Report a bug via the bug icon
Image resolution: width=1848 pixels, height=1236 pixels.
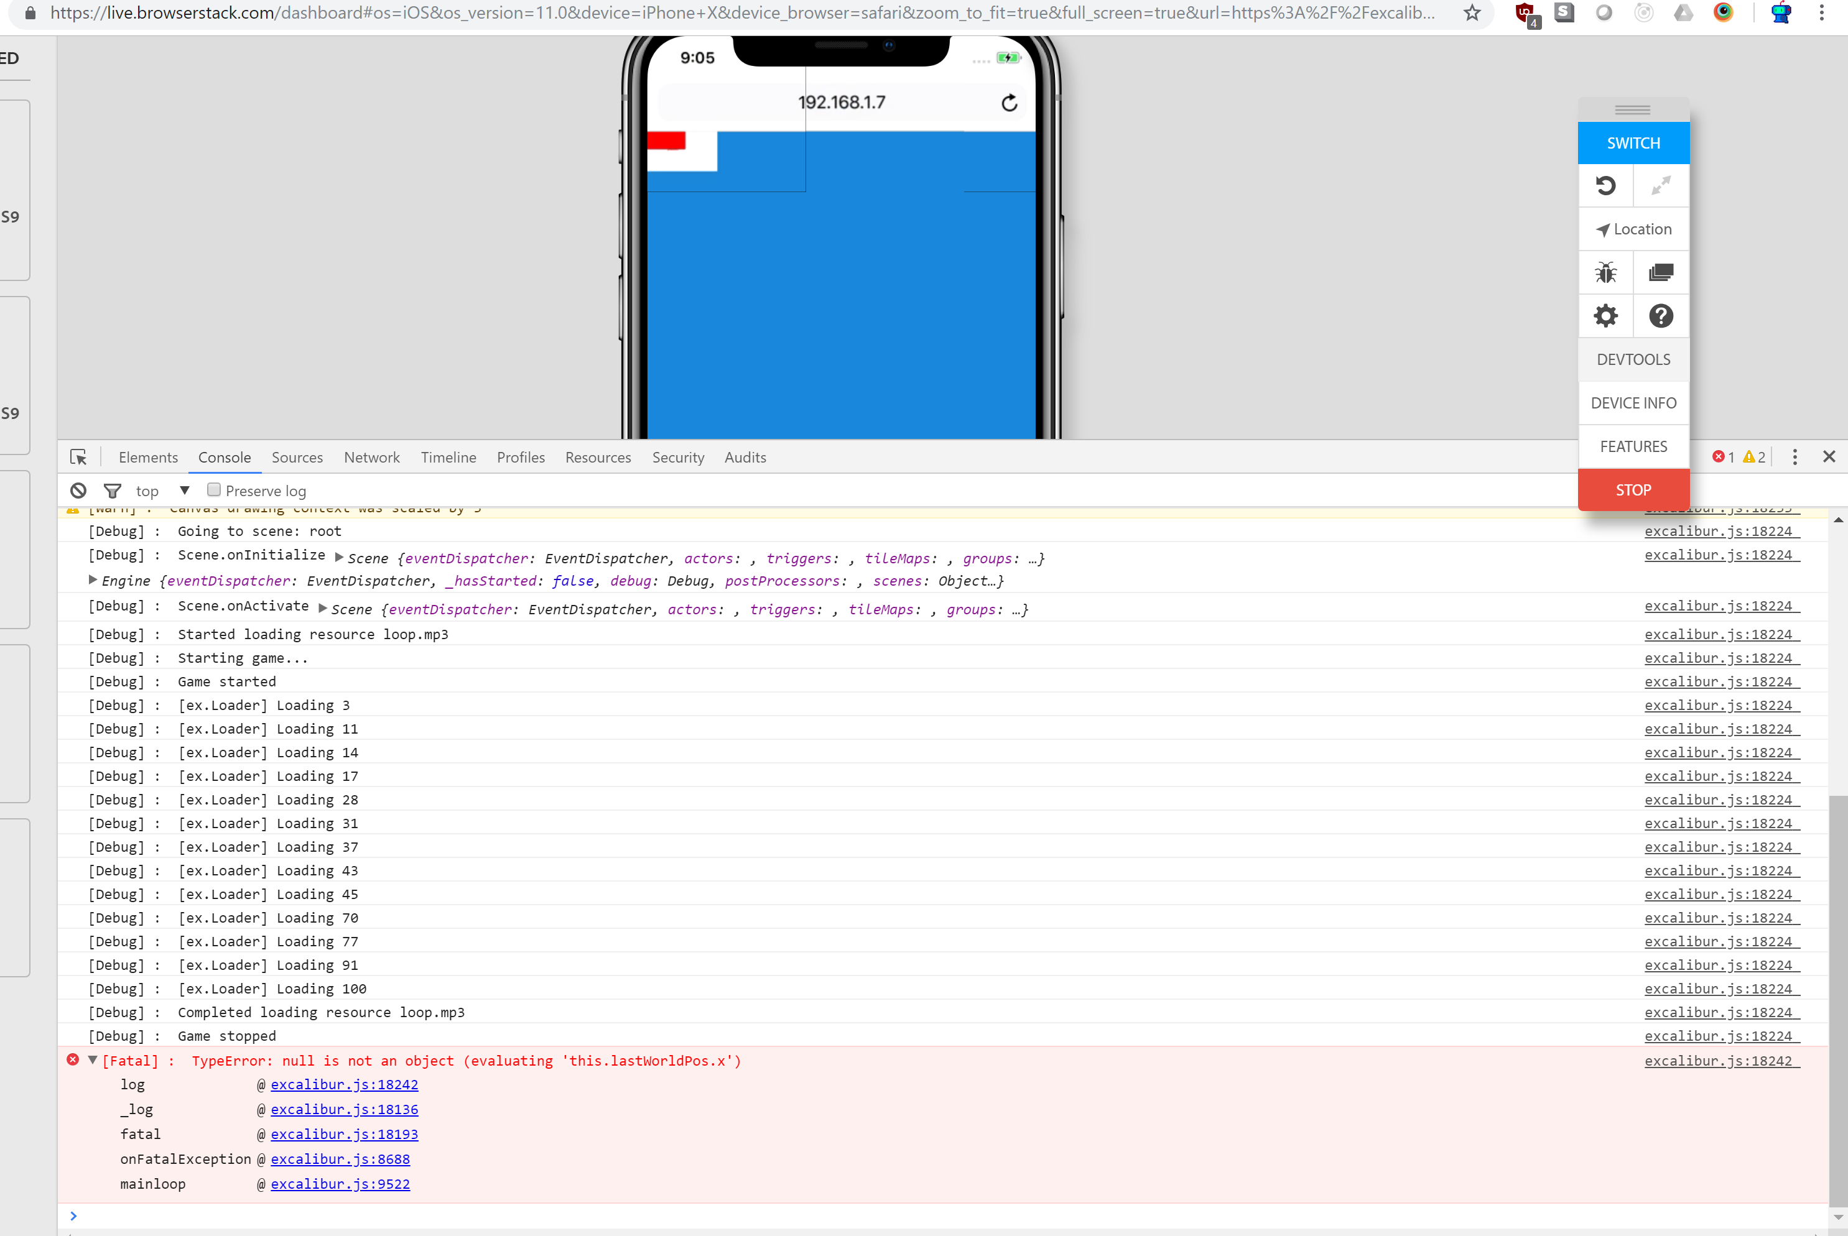point(1607,272)
